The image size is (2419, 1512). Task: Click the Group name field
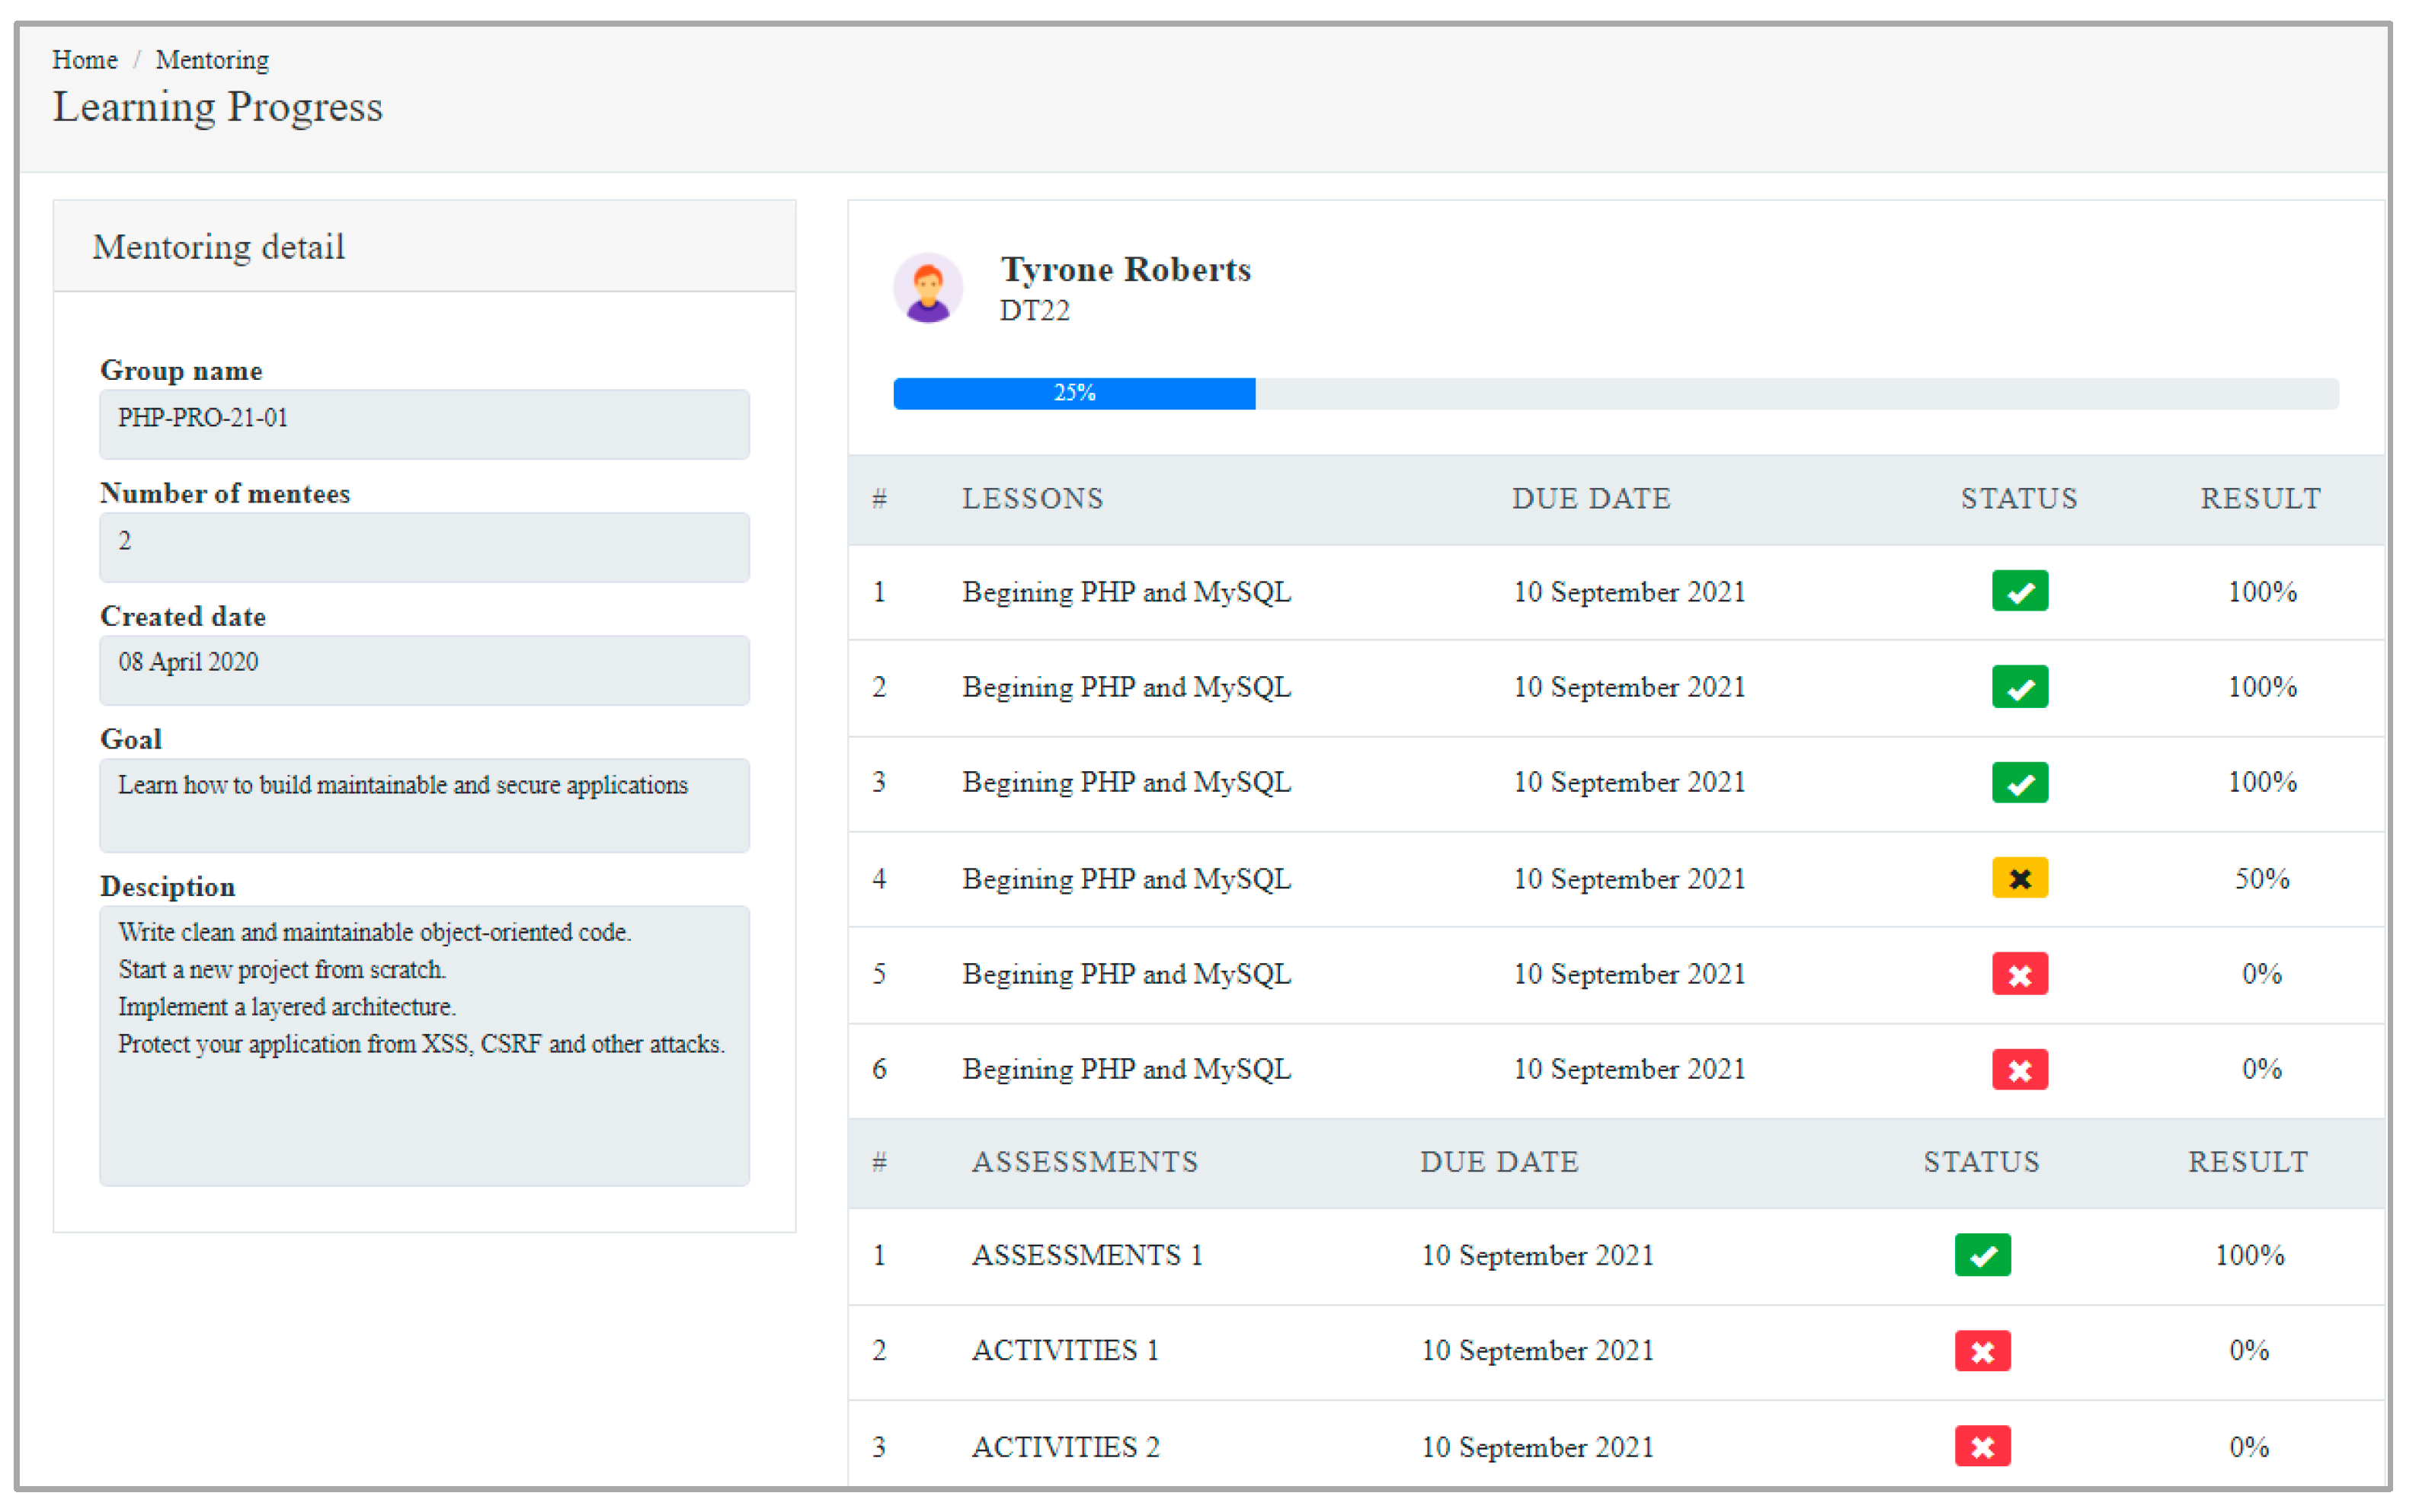pos(424,424)
